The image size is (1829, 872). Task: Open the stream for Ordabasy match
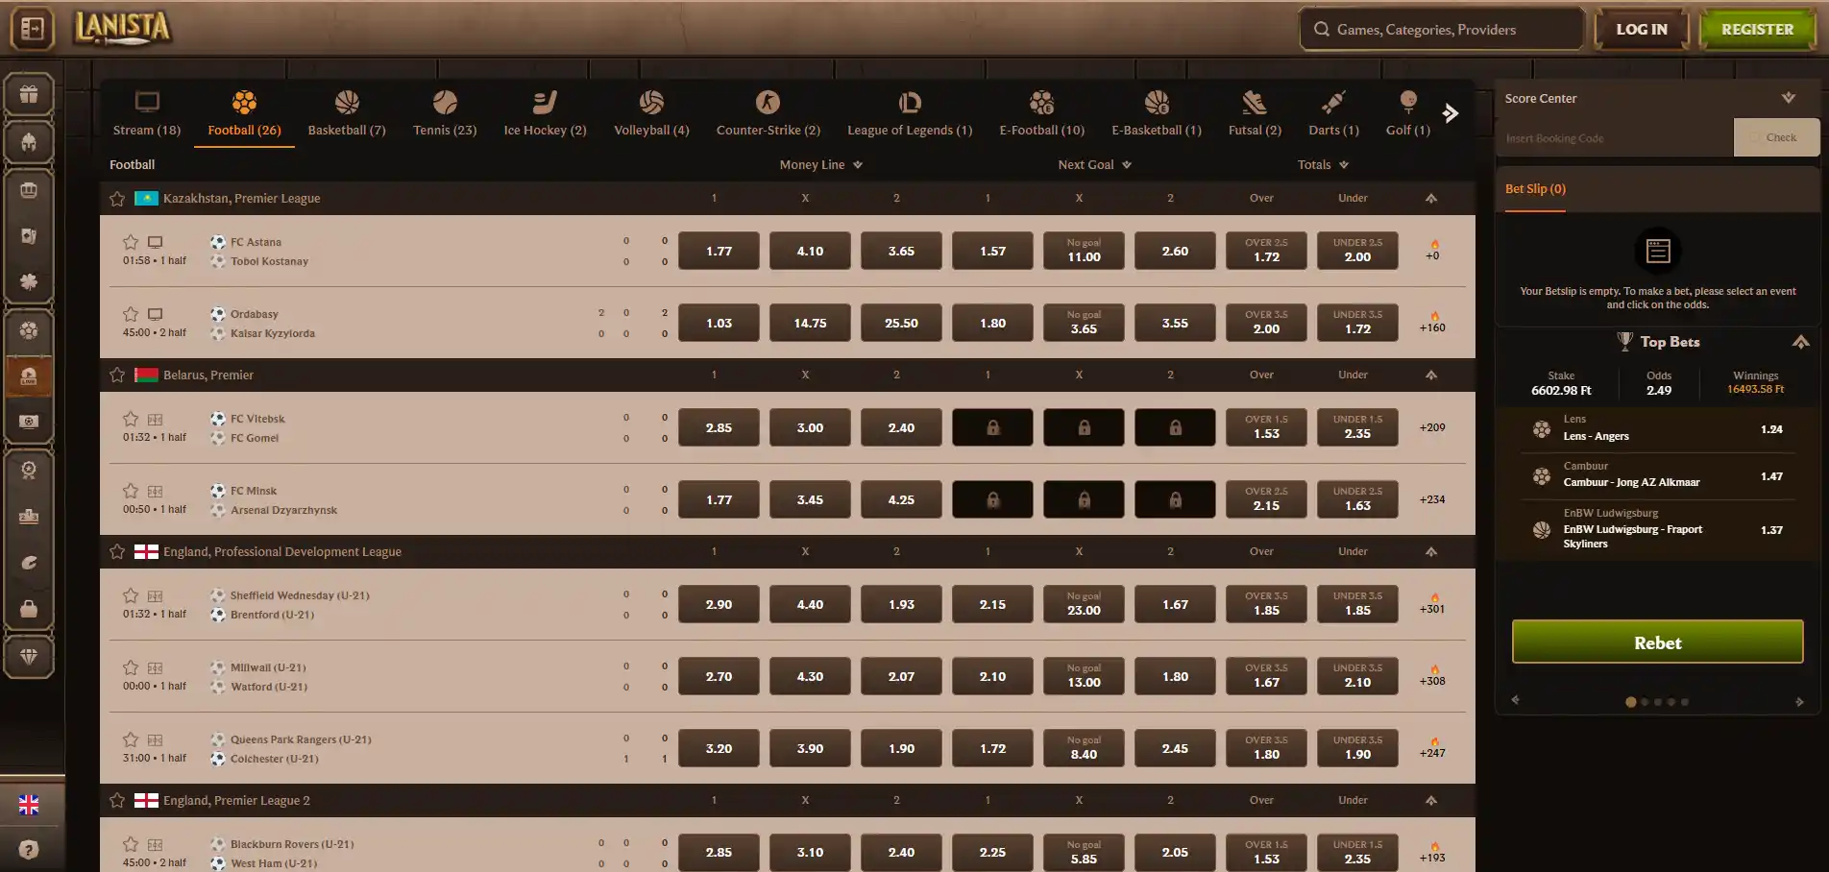[x=155, y=314]
